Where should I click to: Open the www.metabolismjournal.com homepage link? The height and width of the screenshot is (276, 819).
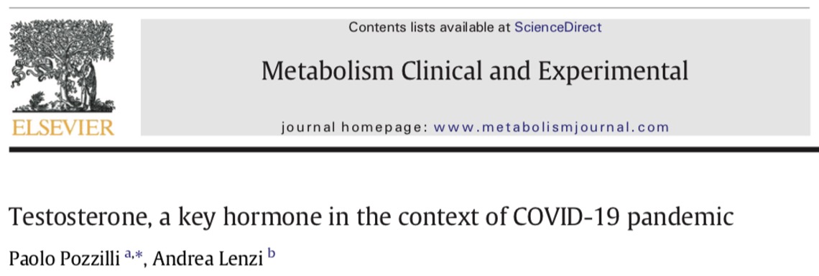point(551,127)
